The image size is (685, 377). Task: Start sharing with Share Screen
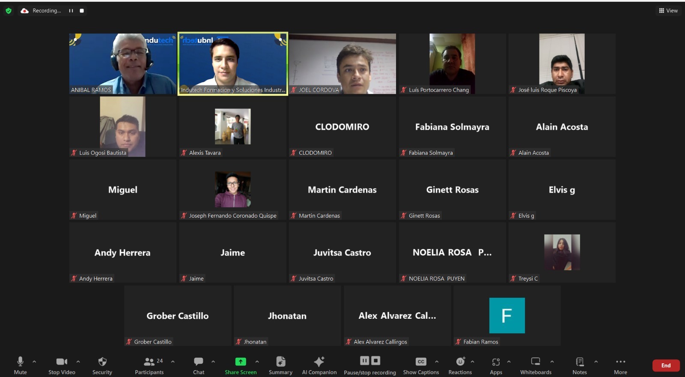click(x=241, y=365)
